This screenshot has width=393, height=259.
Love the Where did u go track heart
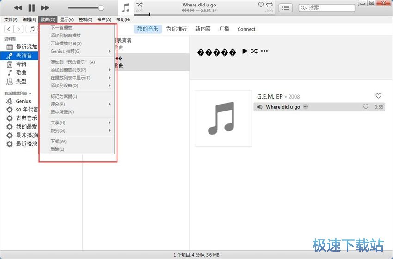point(366,107)
